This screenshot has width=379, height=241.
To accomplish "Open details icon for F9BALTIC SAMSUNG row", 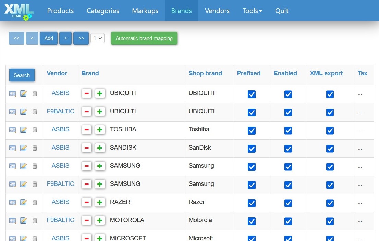I will (12, 184).
